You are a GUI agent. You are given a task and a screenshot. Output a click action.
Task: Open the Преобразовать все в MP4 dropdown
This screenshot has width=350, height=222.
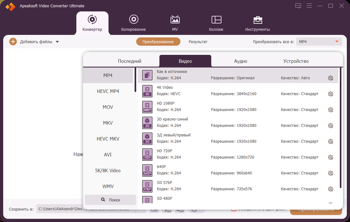click(x=319, y=42)
